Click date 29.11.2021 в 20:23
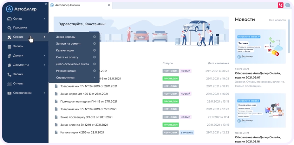The height and width of the screenshot is (145, 294). pyautogui.click(x=217, y=71)
